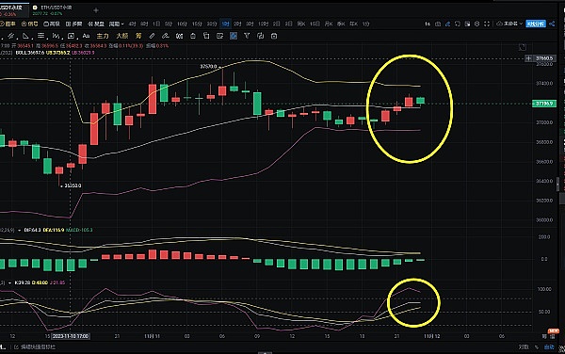
Task: Open the 复盘 replay mode
Action: (96, 24)
